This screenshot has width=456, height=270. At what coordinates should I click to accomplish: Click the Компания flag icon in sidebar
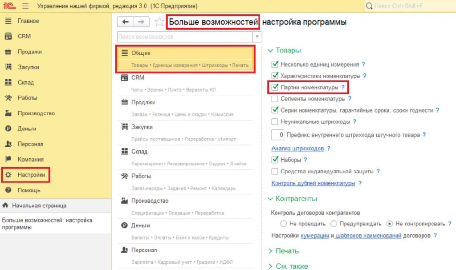click(8, 159)
